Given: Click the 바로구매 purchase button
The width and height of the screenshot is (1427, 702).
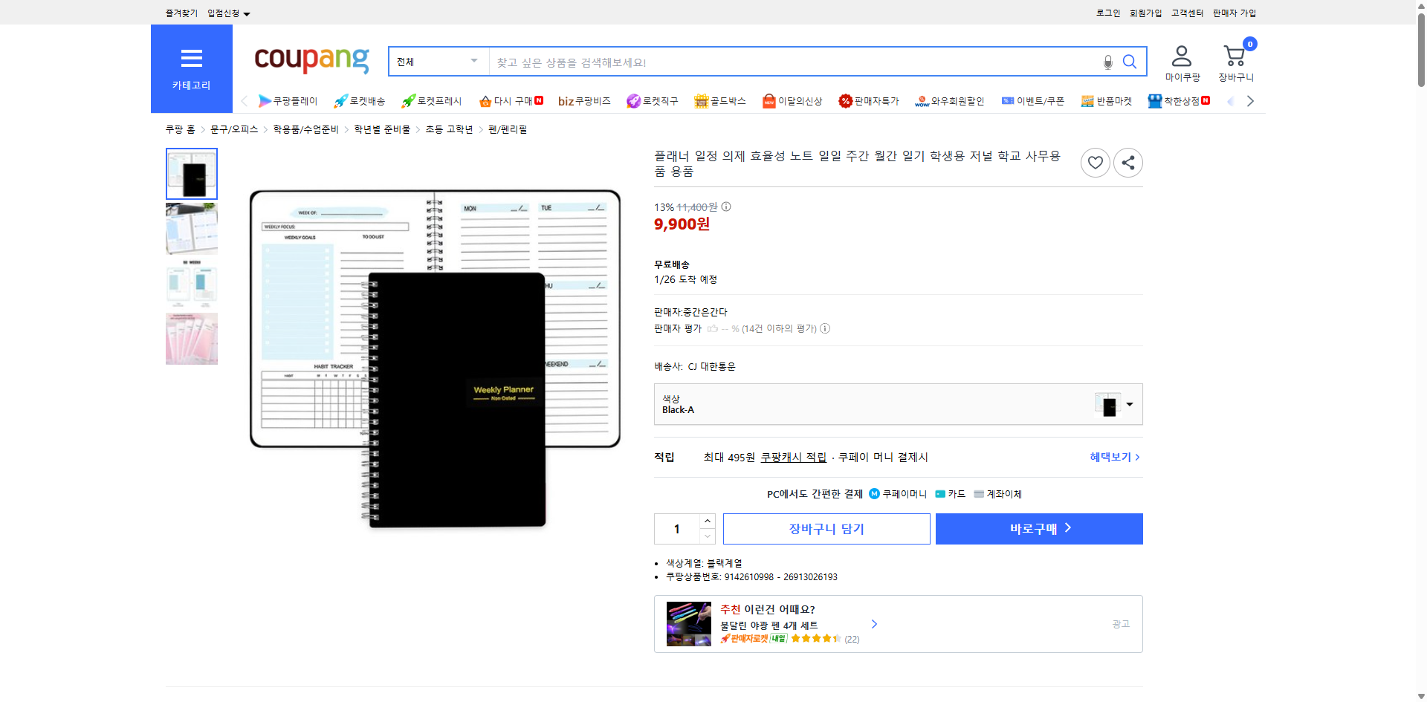Looking at the screenshot, I should pyautogui.click(x=1038, y=528).
